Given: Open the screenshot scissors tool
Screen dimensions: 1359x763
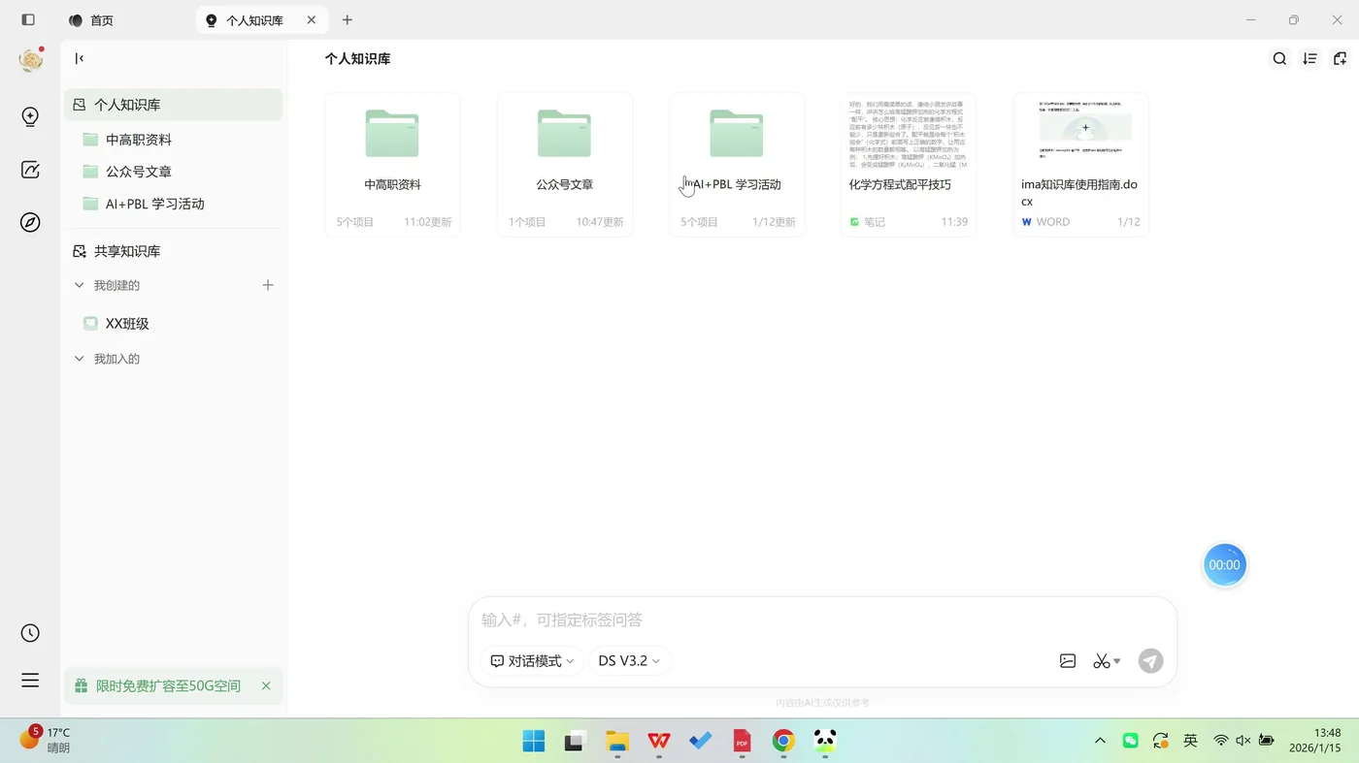Looking at the screenshot, I should click(1101, 661).
